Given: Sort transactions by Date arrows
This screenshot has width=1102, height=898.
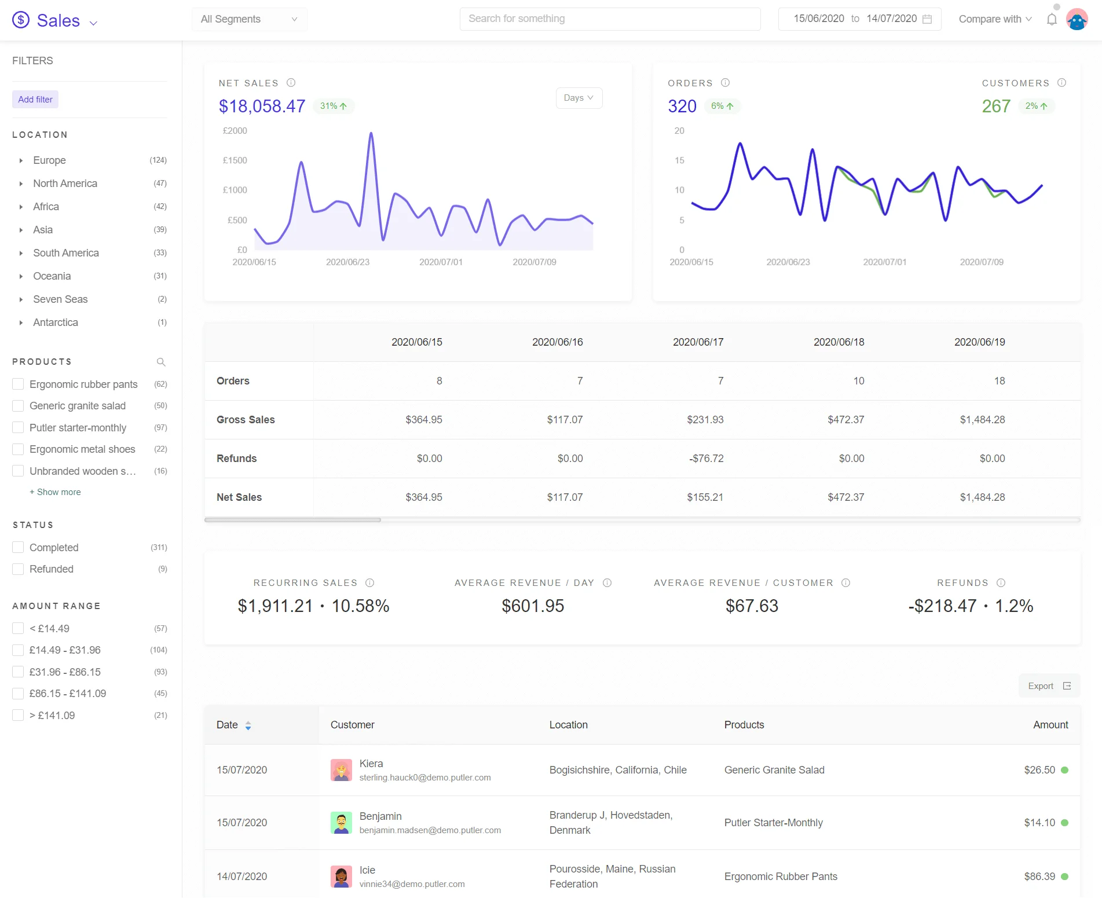Looking at the screenshot, I should click(248, 725).
